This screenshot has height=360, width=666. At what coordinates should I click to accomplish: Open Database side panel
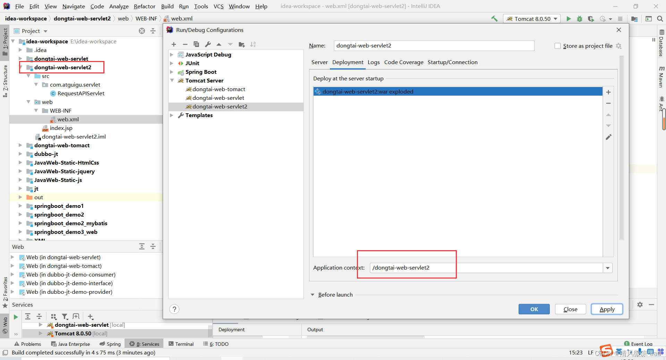661,43
